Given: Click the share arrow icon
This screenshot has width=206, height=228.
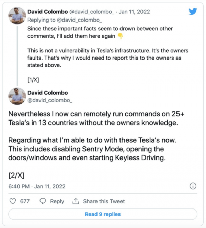Looking at the screenshot, I should click(76, 201).
